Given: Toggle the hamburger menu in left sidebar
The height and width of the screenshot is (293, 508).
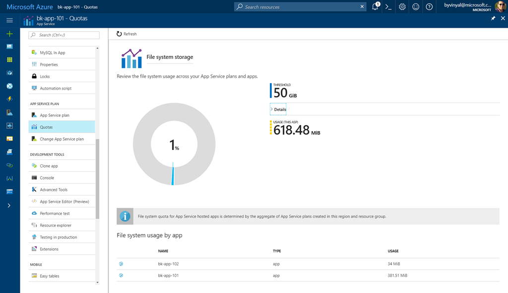Looking at the screenshot, I should click(x=9, y=20).
